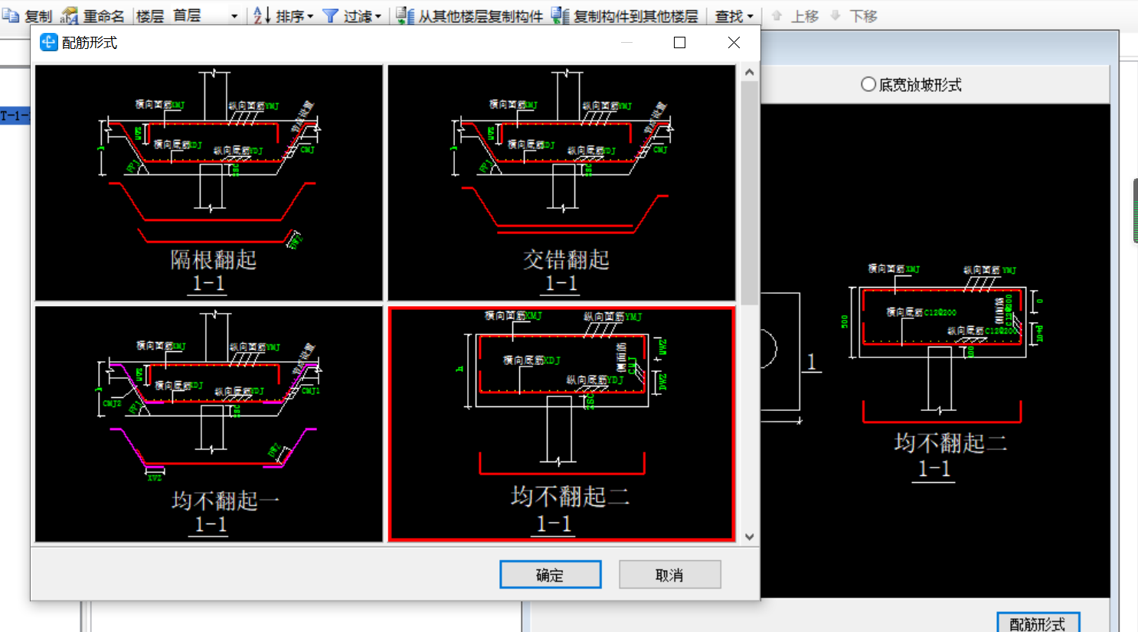
Task: Open the 查找 dropdown menu
Action: tap(734, 15)
